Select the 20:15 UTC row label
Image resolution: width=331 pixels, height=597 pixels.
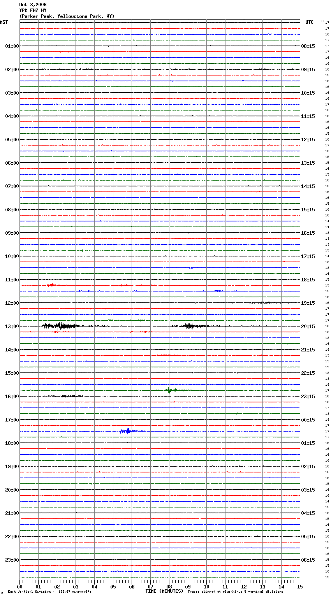(308, 327)
